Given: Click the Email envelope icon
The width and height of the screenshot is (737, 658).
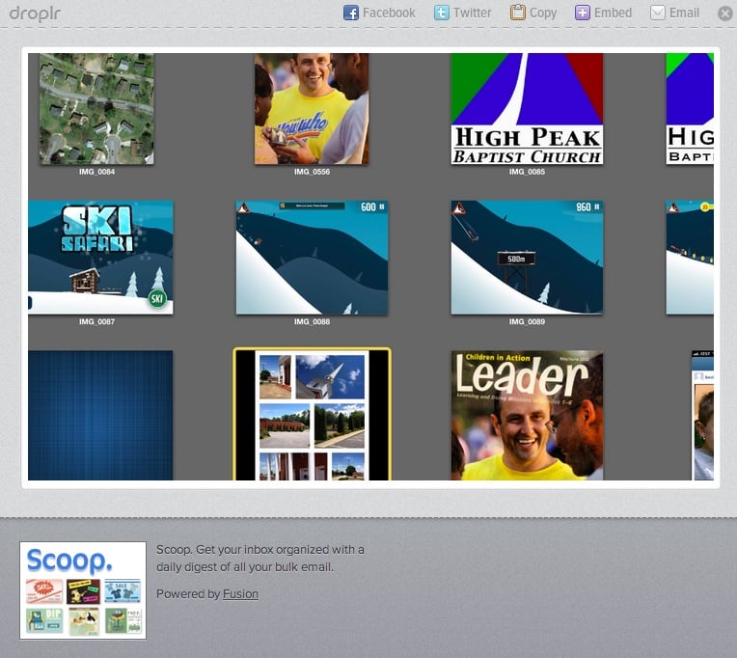Looking at the screenshot, I should click(658, 13).
